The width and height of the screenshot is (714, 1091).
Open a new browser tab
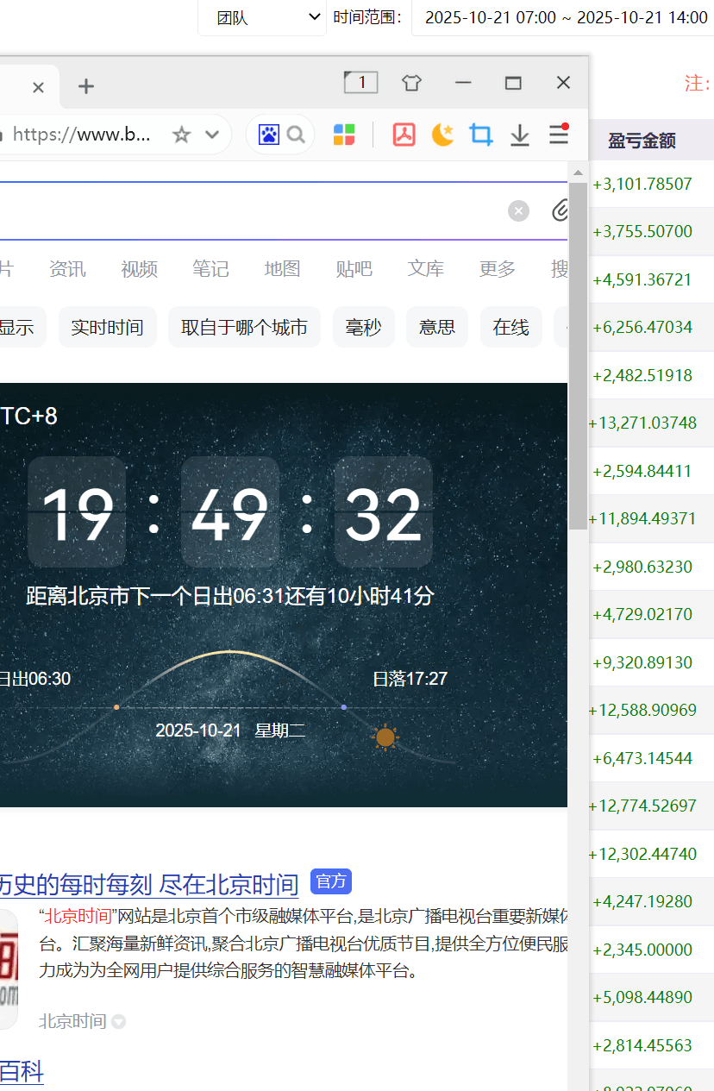pyautogui.click(x=86, y=86)
